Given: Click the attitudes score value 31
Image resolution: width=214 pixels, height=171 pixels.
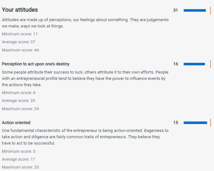Looking at the screenshot, I should 175,10.
